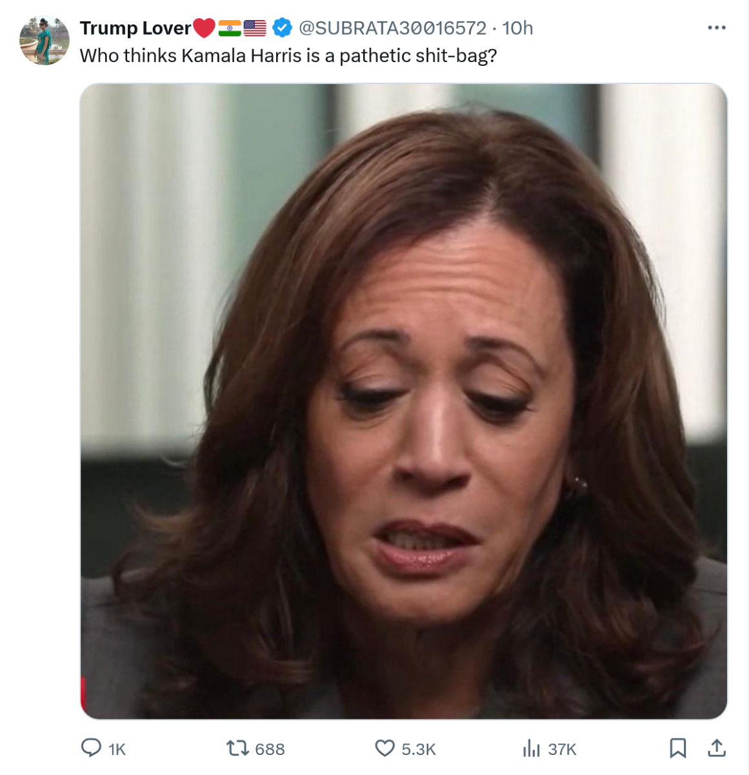Click the repost arrows icon
This screenshot has width=749, height=775.
[x=236, y=749]
